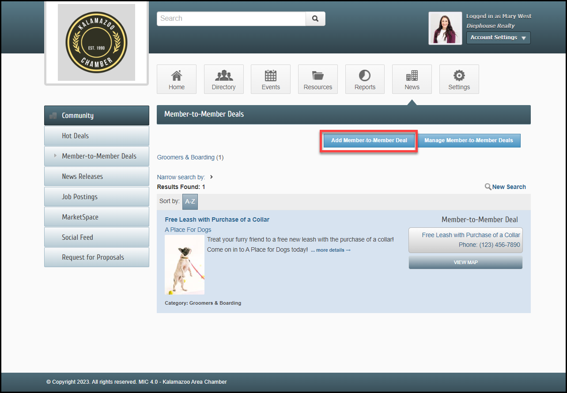Click the search magnifier button
Screen dimensions: 567x393
315,19
